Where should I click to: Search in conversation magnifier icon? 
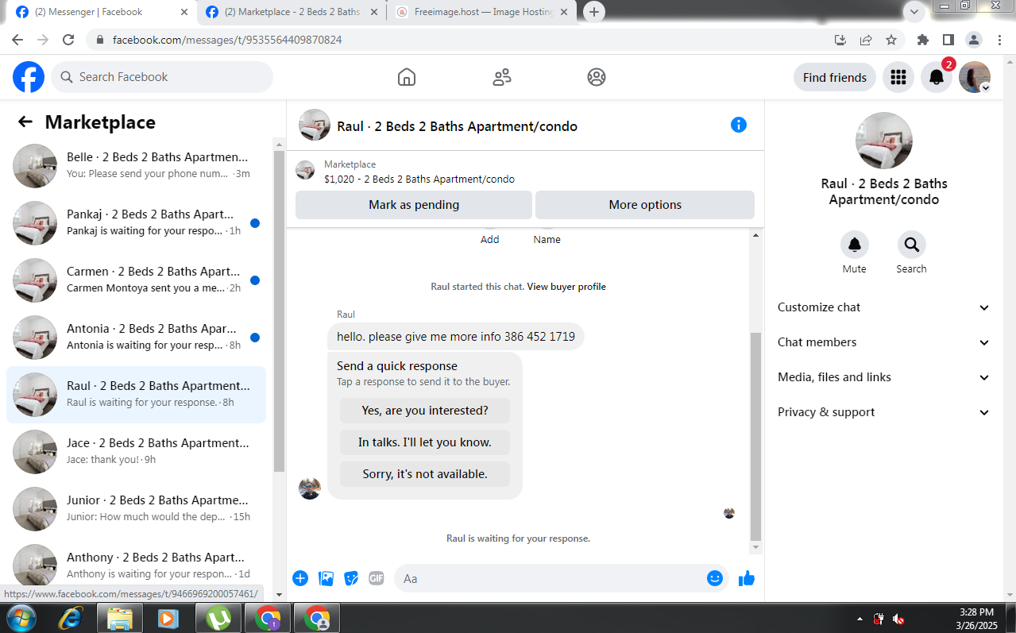(x=911, y=245)
